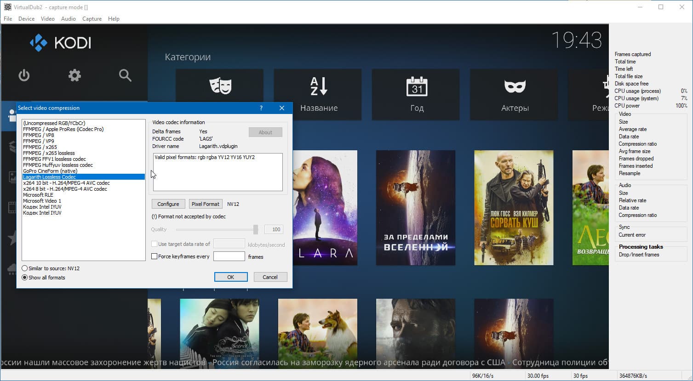
Task: Select Similar to source: NV12 radio
Action: pyautogui.click(x=25, y=268)
